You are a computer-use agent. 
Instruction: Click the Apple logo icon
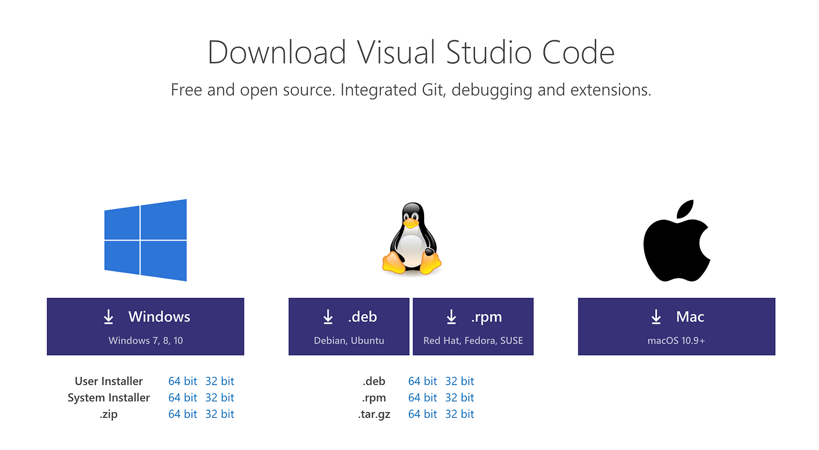coord(676,240)
